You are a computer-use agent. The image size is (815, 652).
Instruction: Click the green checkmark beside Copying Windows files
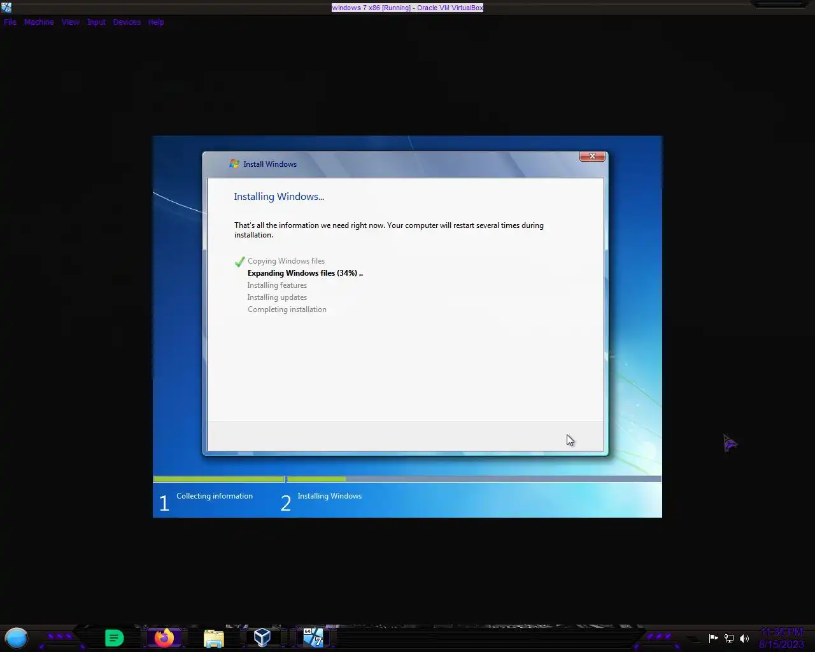tap(239, 262)
